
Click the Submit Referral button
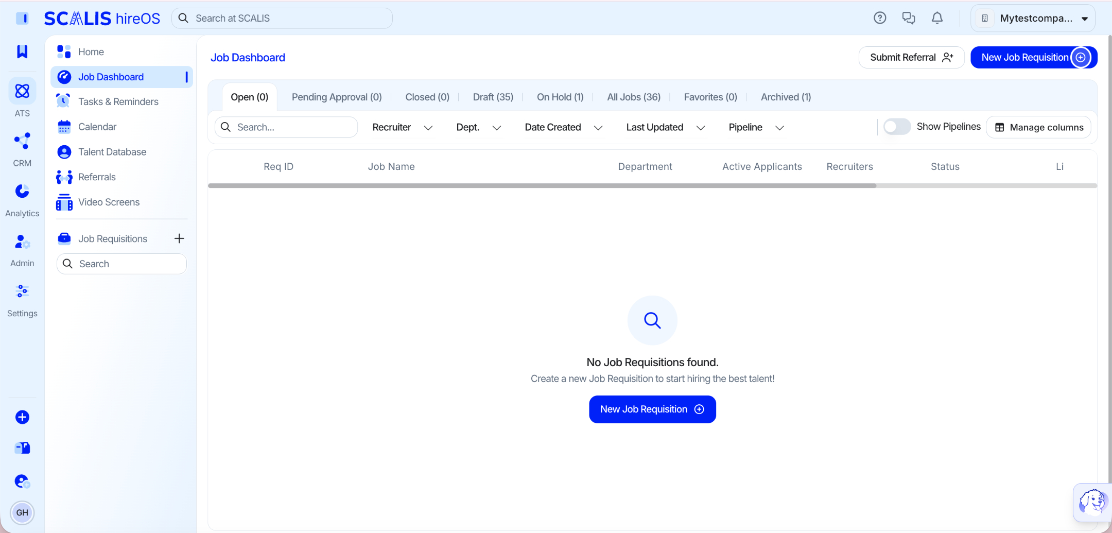pyautogui.click(x=911, y=57)
